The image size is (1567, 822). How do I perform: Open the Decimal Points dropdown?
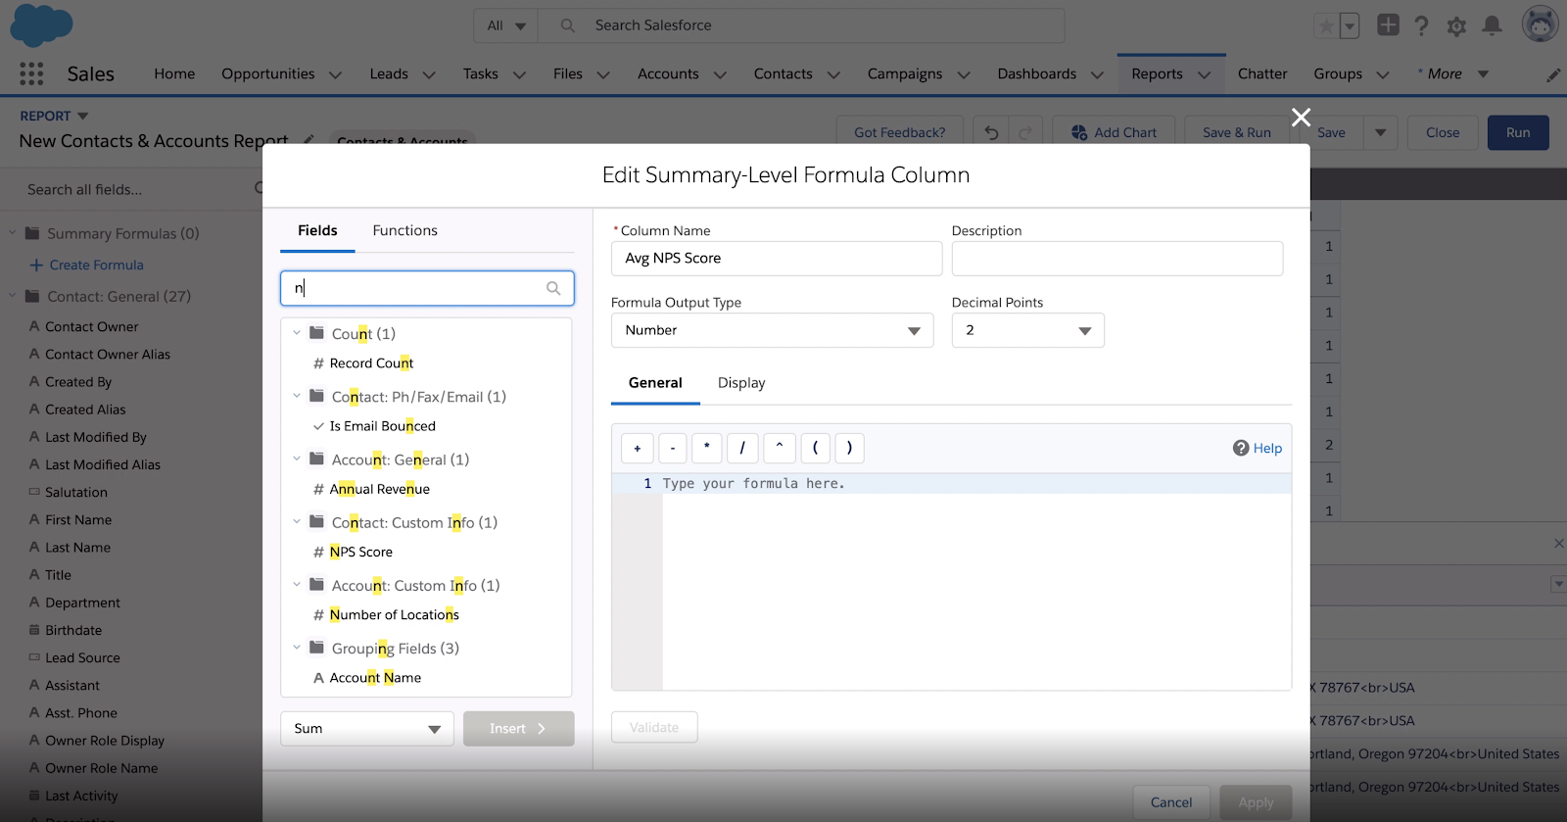click(x=1027, y=330)
